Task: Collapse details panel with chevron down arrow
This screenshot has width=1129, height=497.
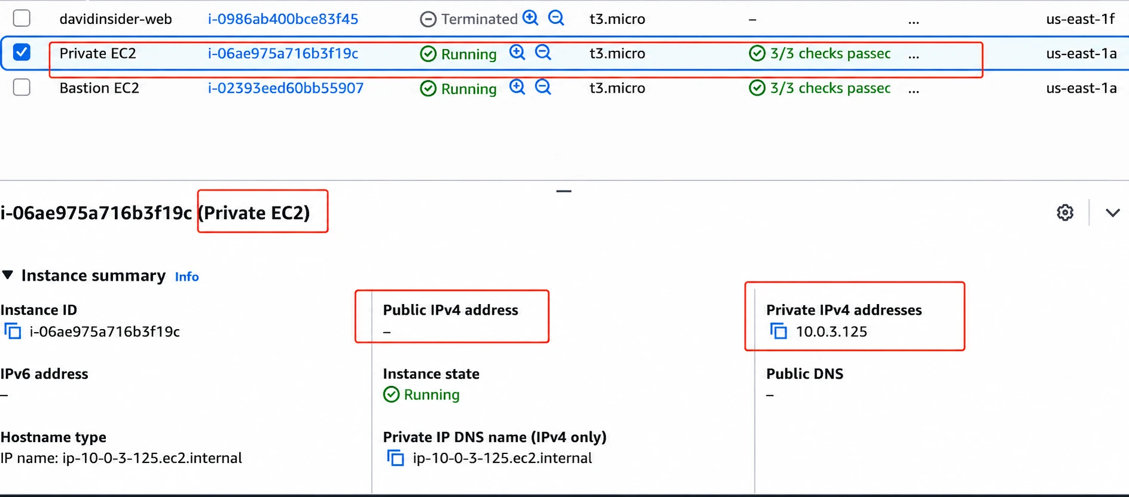Action: (x=1112, y=213)
